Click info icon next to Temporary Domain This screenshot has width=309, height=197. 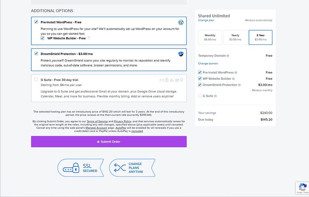click(x=228, y=56)
